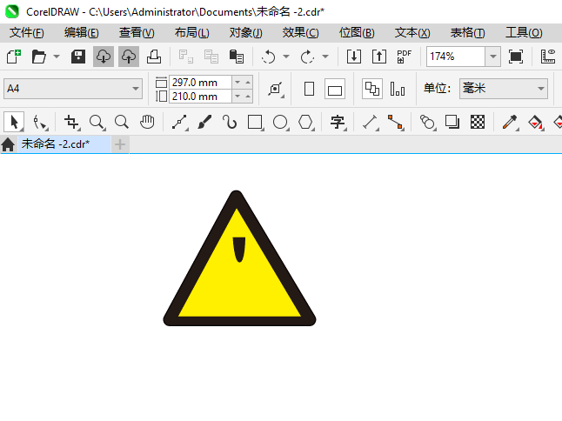Open the 布局(L) menu

pyautogui.click(x=191, y=32)
